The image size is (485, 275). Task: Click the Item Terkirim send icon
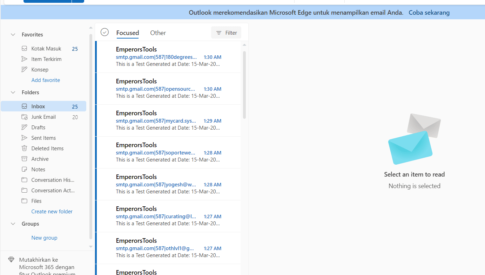[x=24, y=59]
